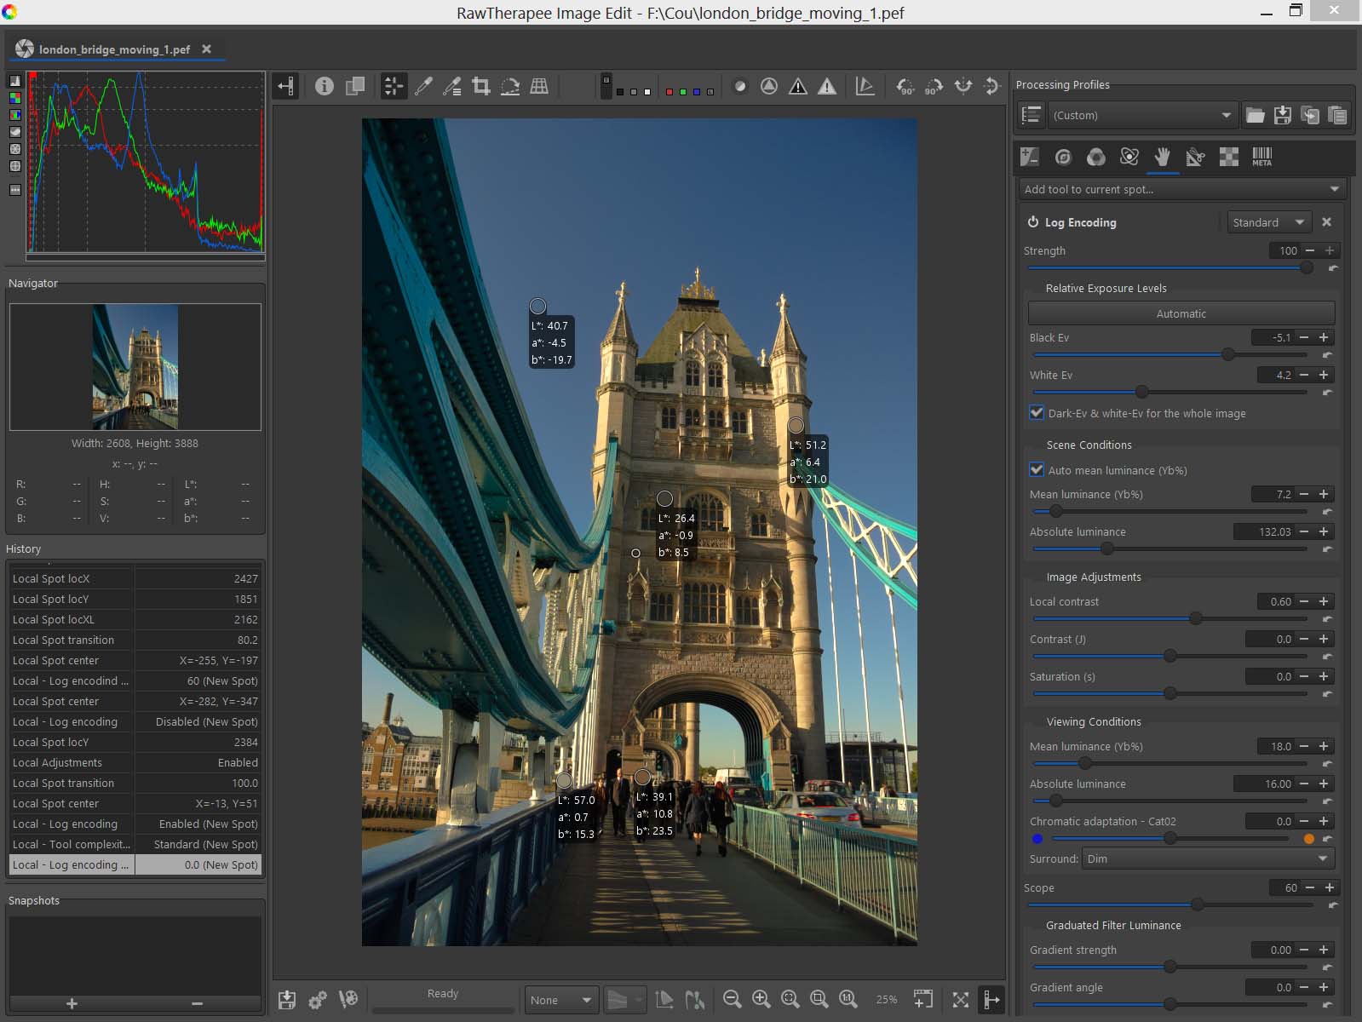The height and width of the screenshot is (1022, 1362).
Task: Click the zoom in magnifier icon
Action: click(761, 999)
